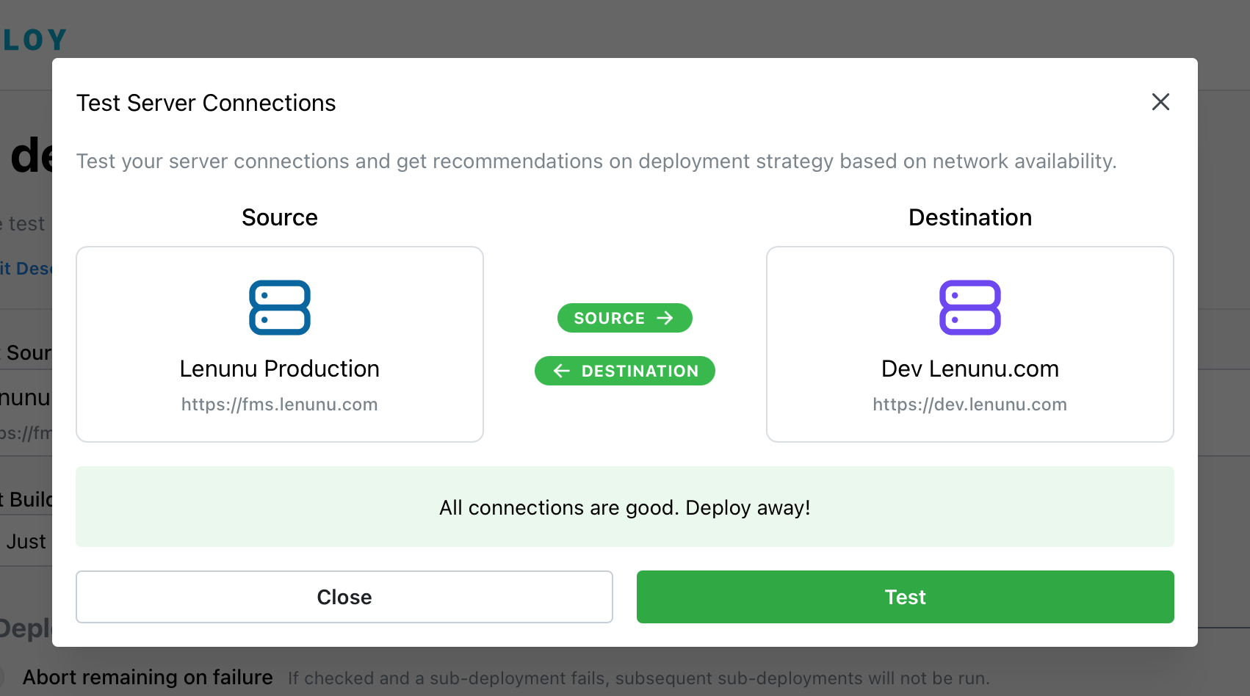This screenshot has width=1250, height=696.
Task: Click the purple Destination server icon
Action: (970, 308)
